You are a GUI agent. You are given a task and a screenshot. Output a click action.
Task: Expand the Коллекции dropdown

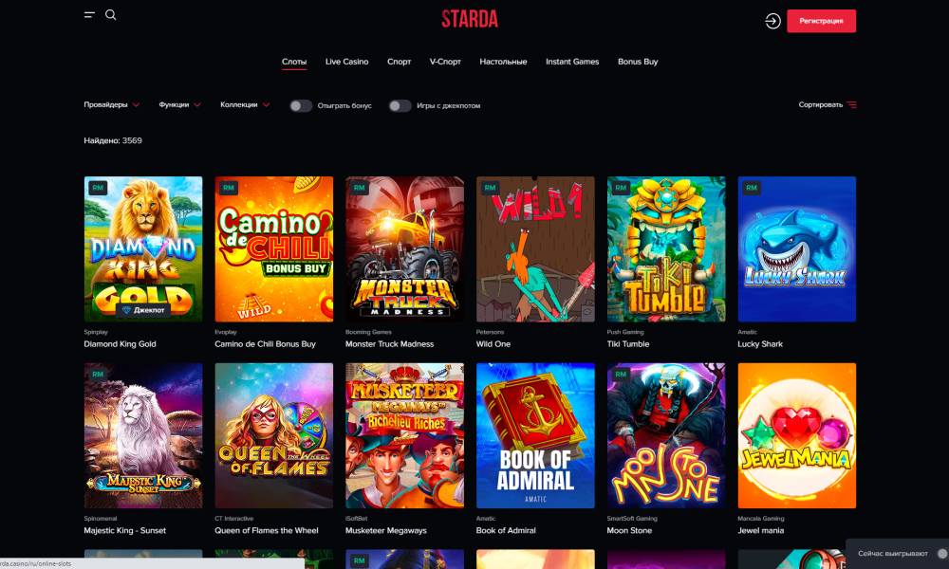(245, 104)
